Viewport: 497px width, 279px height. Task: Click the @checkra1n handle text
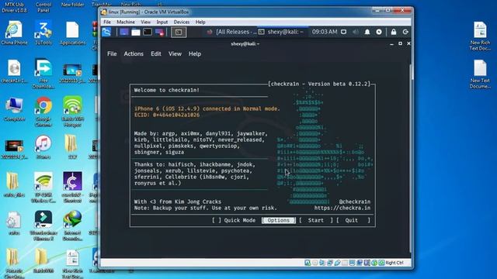(354, 201)
